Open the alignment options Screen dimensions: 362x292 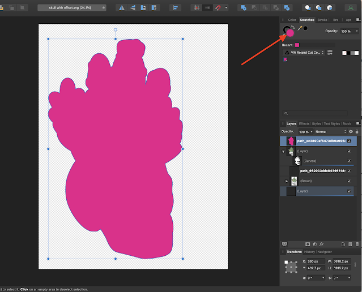(175, 8)
